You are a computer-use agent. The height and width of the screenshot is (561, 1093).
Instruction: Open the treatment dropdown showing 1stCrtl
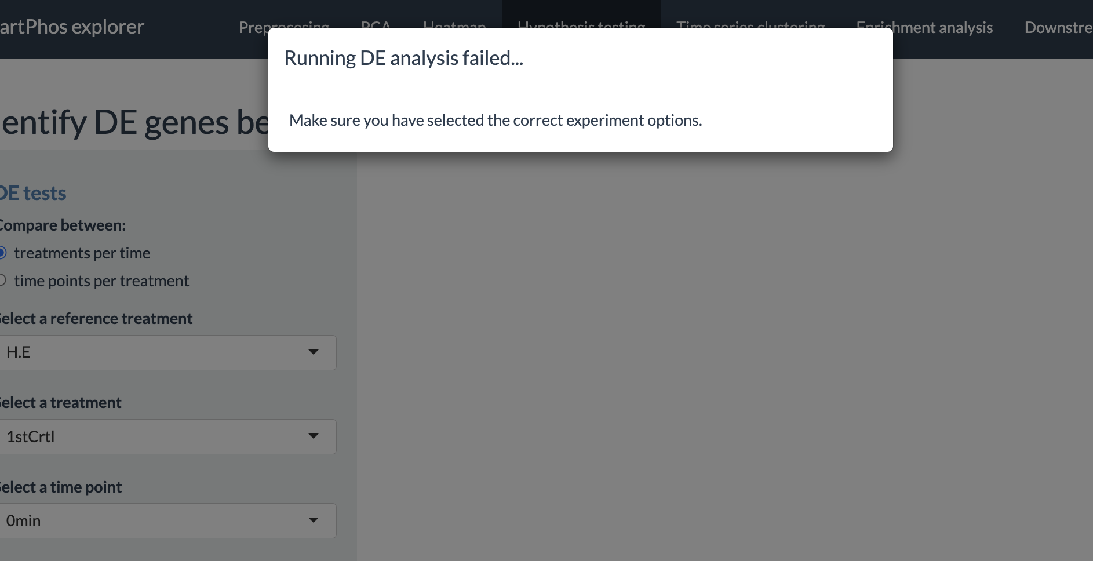pyautogui.click(x=167, y=436)
